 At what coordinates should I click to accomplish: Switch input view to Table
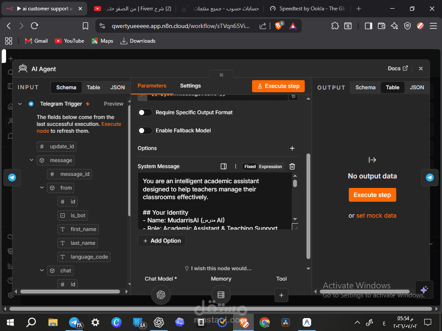tap(93, 87)
